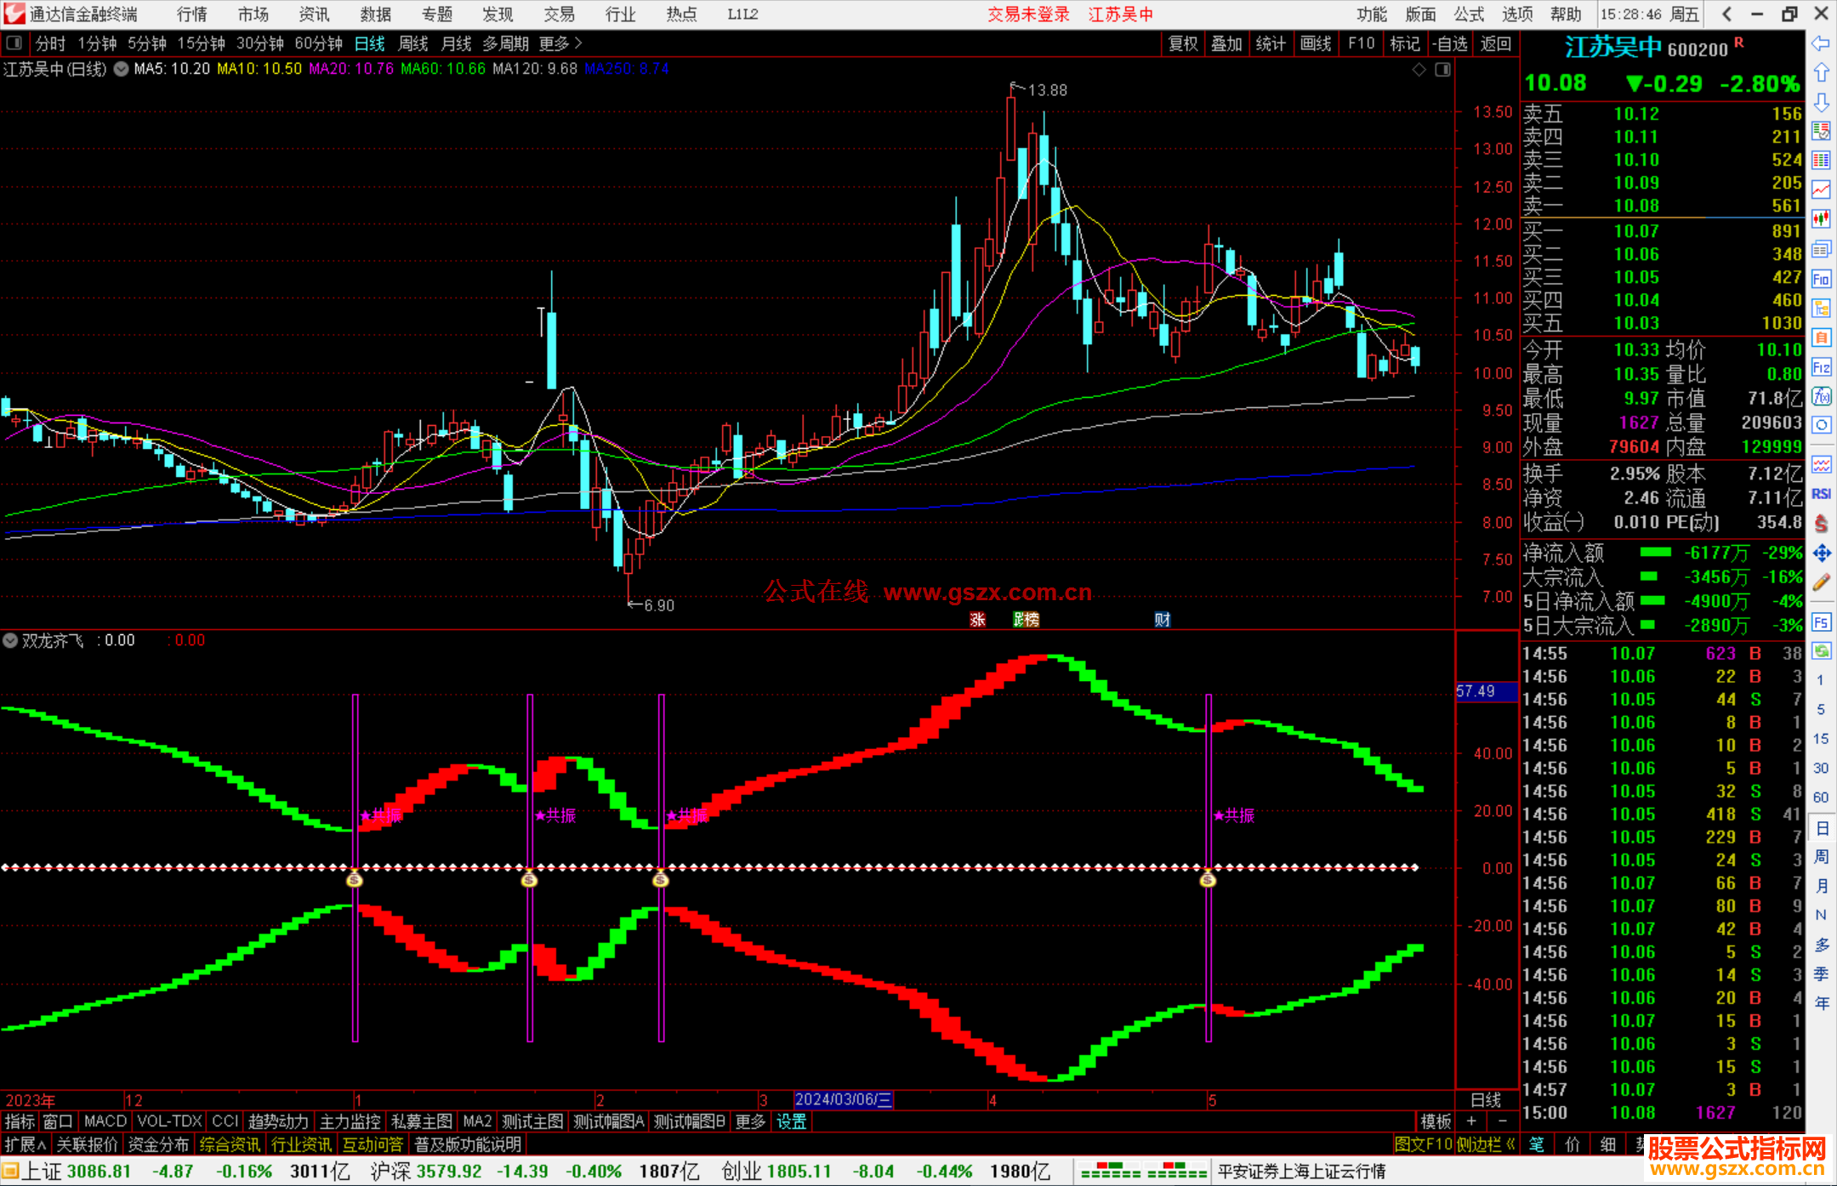The width and height of the screenshot is (1837, 1186).
Task: Click the 复权 button
Action: 1183,43
